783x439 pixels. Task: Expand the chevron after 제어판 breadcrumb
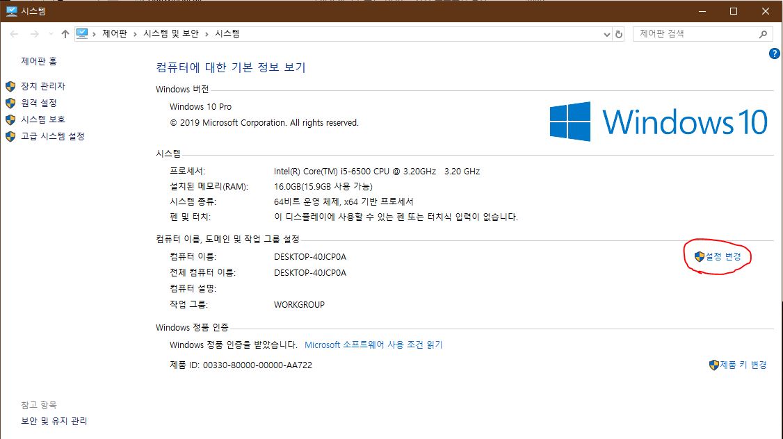click(x=135, y=34)
